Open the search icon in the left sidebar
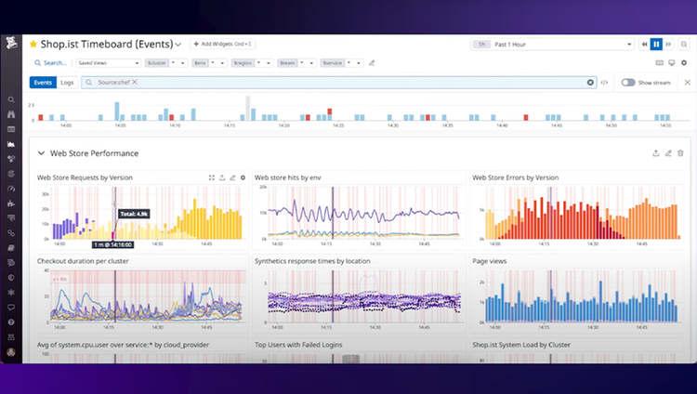The image size is (697, 394). click(11, 99)
